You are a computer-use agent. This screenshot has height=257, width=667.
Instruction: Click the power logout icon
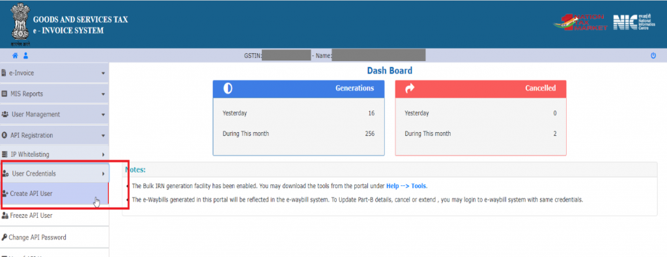tap(653, 56)
